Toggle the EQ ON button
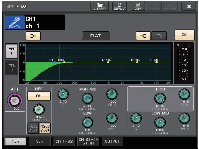This screenshot has width=199, height=149. click(184, 35)
